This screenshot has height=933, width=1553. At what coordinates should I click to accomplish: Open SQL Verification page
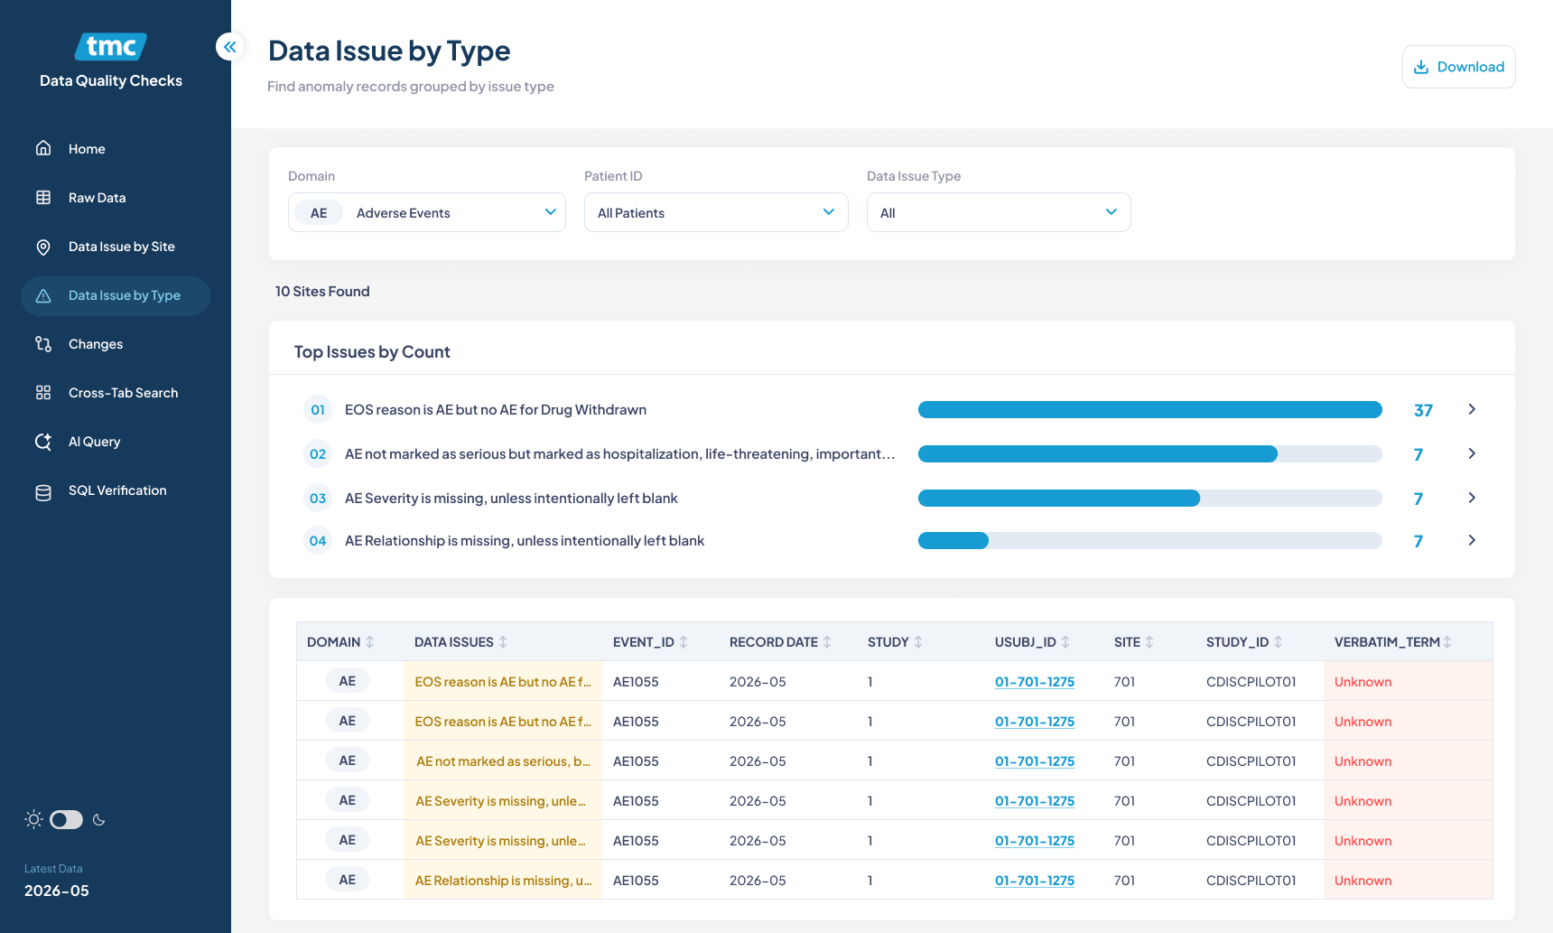tap(116, 490)
